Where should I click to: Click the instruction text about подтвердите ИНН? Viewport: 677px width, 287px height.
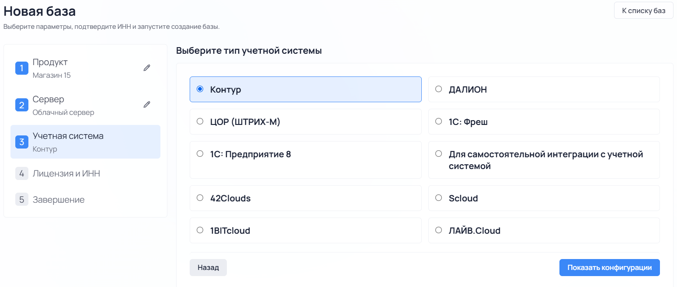[x=111, y=27]
